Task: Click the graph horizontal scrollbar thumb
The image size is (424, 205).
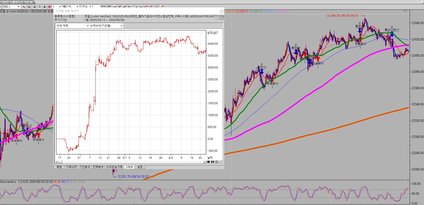Action: click(x=60, y=162)
